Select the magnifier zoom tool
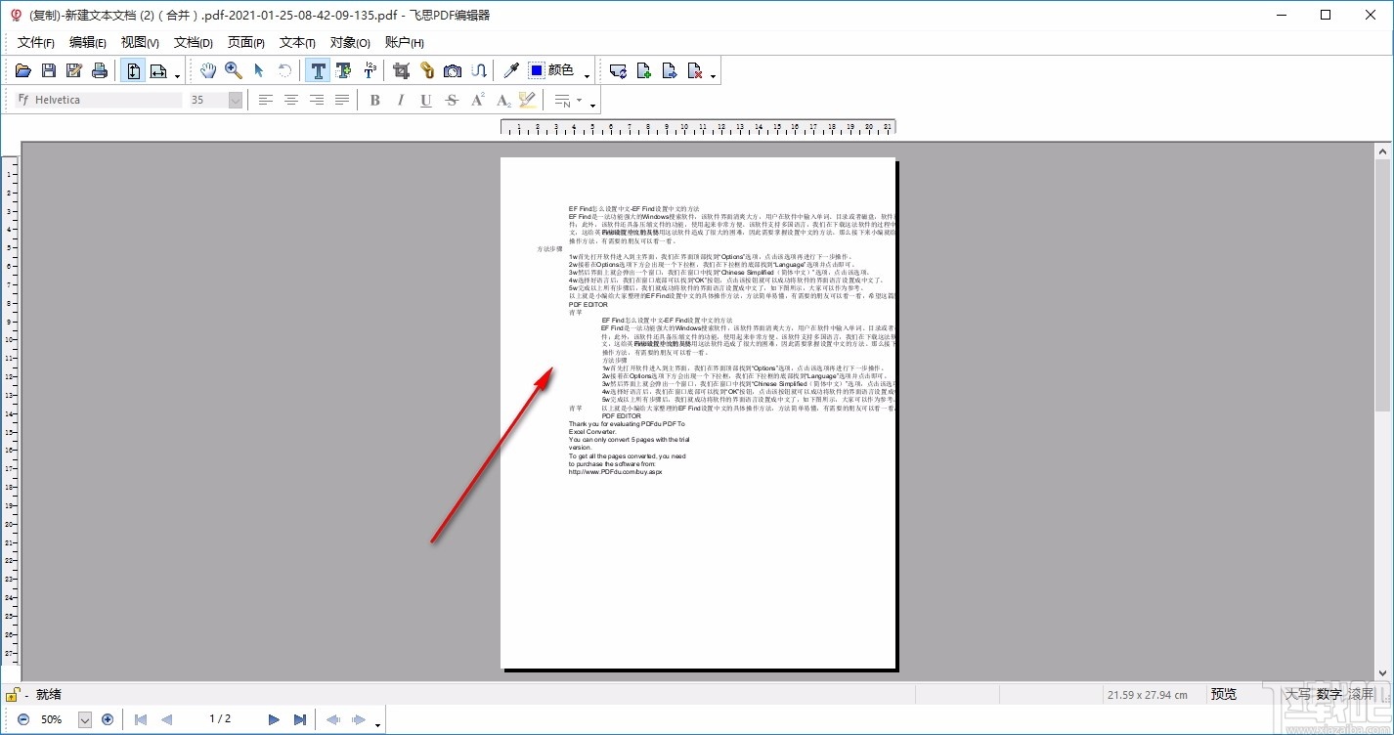The height and width of the screenshot is (735, 1394). pos(234,70)
